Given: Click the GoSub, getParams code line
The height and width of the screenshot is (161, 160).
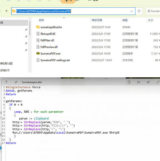Looking at the screenshot, I should (x=19, y=91).
